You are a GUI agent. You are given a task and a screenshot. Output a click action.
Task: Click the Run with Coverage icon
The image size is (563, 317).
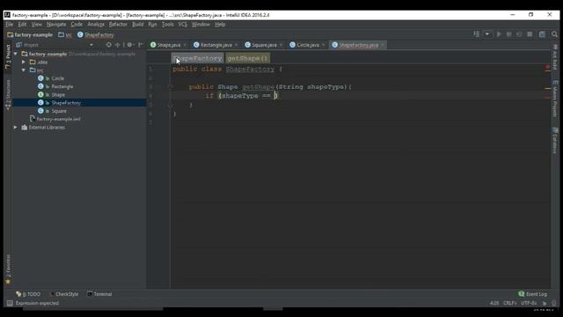(519, 34)
